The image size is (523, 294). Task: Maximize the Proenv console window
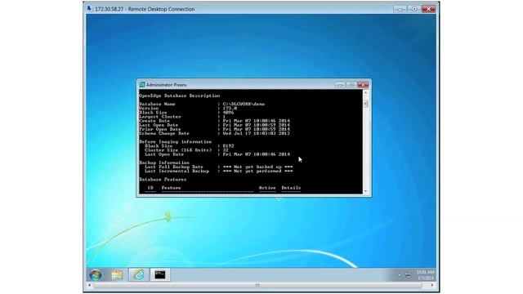click(351, 85)
